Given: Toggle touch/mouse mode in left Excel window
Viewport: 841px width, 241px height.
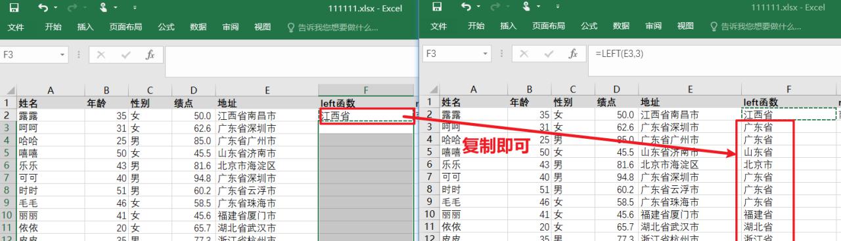Looking at the screenshot, I should pos(104,8).
